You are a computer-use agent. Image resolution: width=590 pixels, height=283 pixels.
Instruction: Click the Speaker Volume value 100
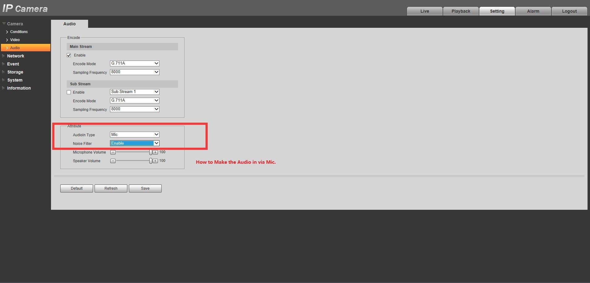pyautogui.click(x=162, y=161)
